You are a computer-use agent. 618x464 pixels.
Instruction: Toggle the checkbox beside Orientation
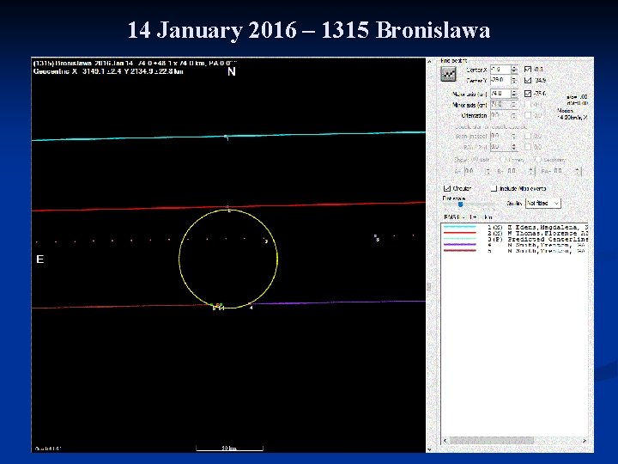pyautogui.click(x=528, y=115)
